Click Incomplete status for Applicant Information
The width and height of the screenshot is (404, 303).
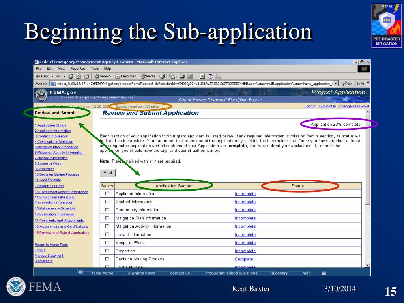(245, 193)
